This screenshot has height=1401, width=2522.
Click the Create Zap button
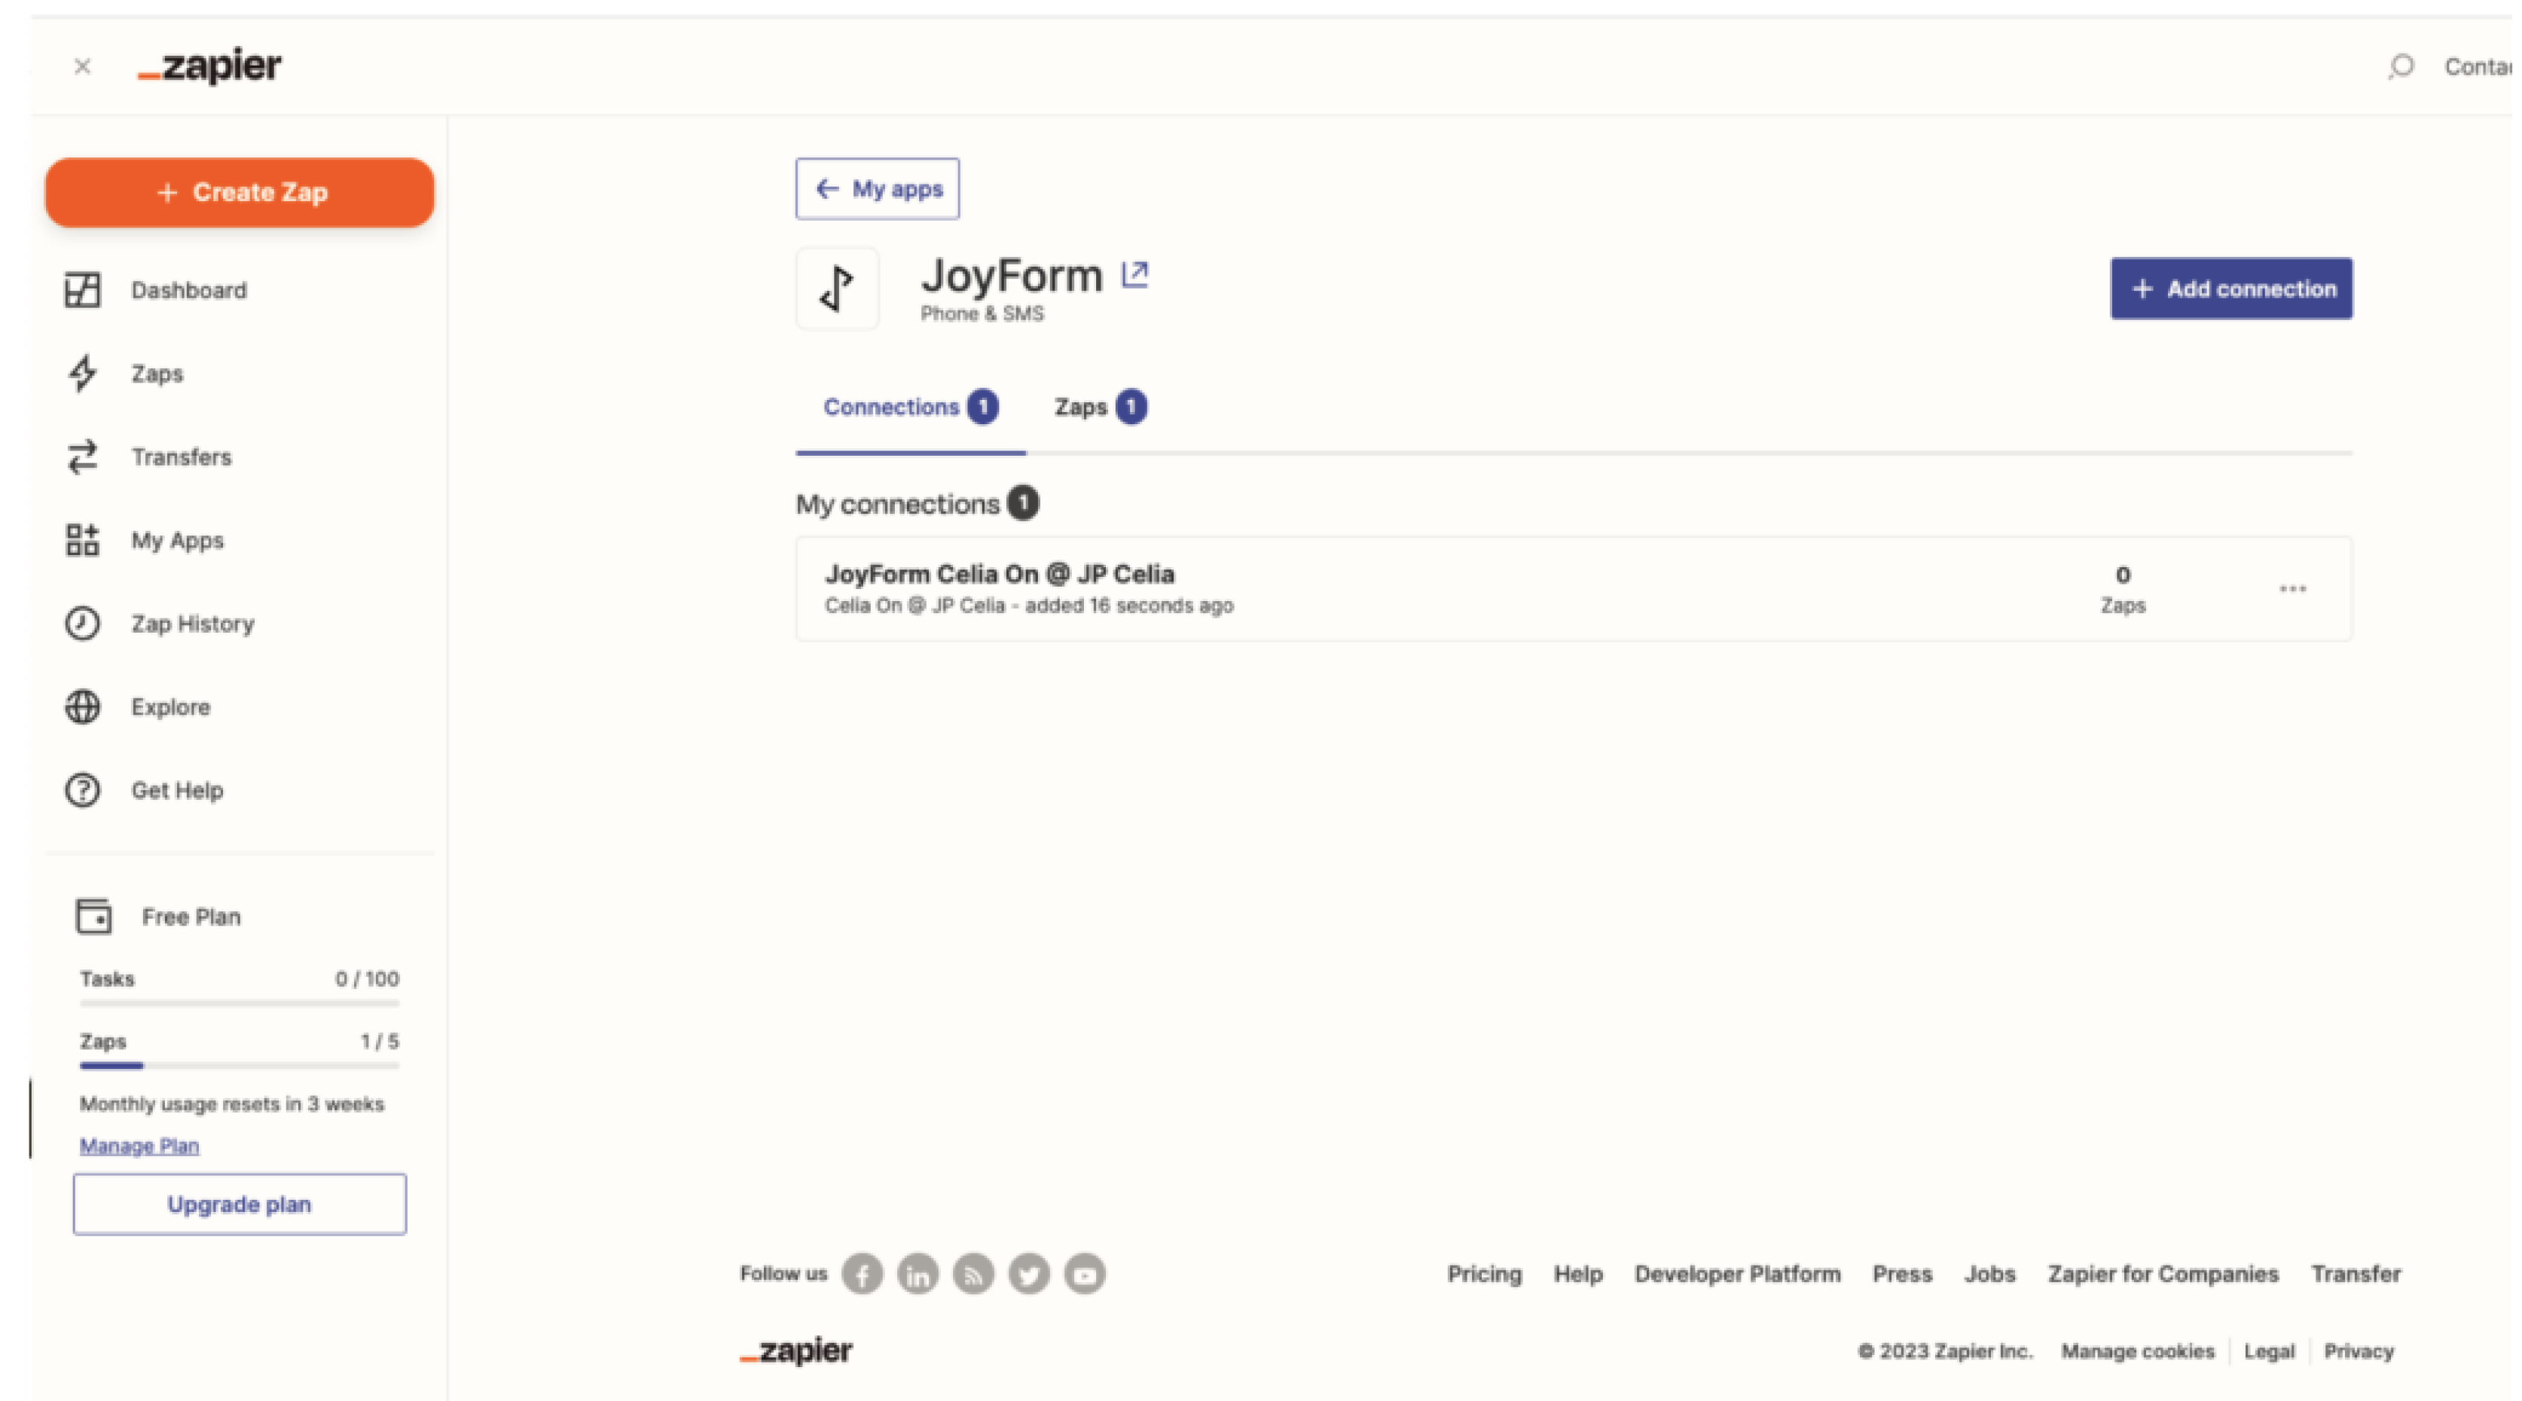(x=240, y=192)
